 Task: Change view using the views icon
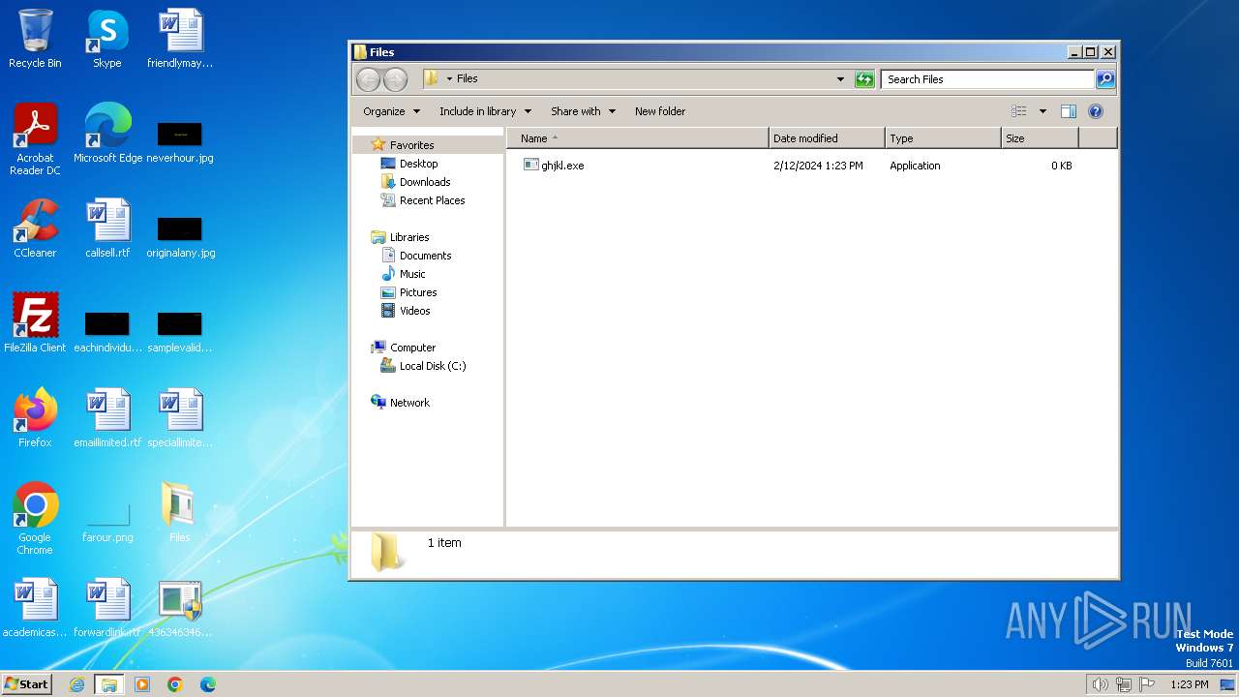pos(1018,111)
